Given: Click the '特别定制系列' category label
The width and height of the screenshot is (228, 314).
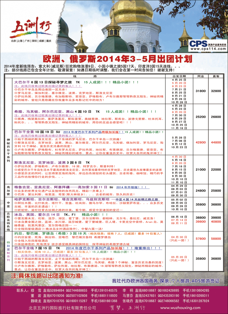Looking at the screenshot, I should 8,251.
